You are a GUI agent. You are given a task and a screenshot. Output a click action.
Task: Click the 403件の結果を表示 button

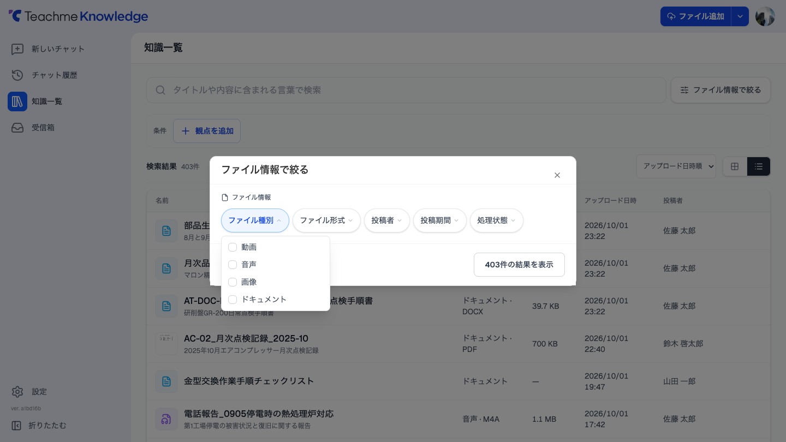[x=519, y=265]
